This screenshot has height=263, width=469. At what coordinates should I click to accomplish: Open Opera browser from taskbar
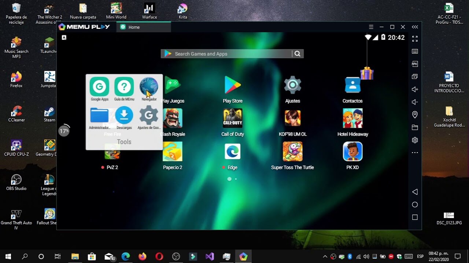click(x=159, y=256)
